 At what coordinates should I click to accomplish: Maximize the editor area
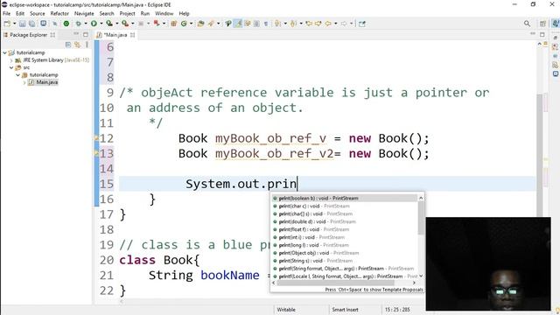[x=542, y=35]
